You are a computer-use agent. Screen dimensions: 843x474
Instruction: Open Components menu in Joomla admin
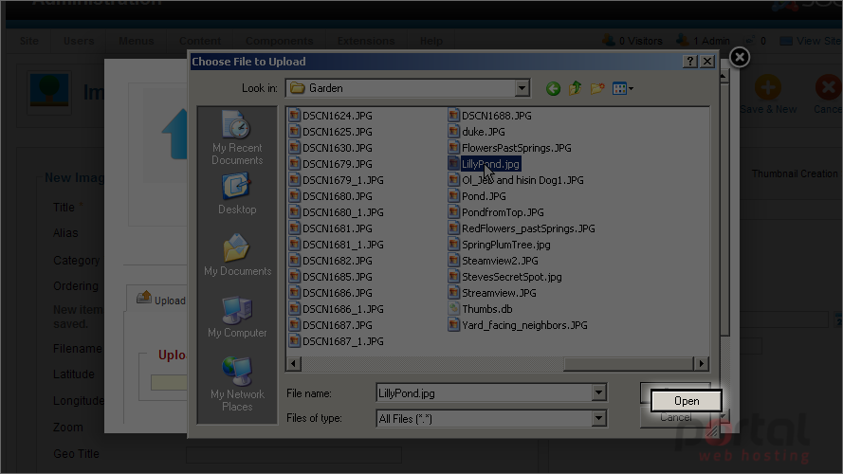coord(279,41)
